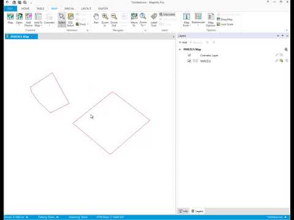The width and height of the screenshot is (294, 220).
Task: Switch to the SPATIAL ribbon tab
Action: click(x=69, y=9)
